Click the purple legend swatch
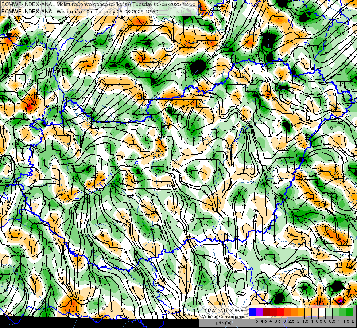The image size is (357, 328). 260,312
